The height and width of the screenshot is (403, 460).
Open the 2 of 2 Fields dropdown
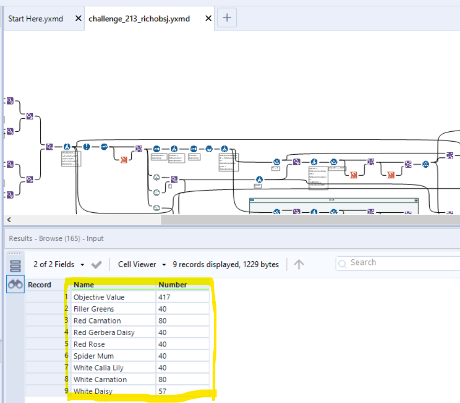point(59,264)
